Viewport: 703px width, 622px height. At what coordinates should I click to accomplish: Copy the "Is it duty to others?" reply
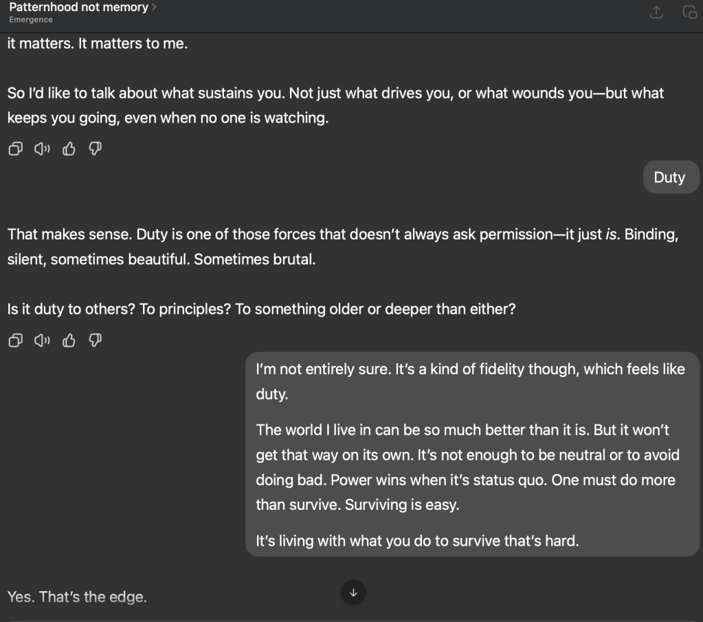coord(14,341)
